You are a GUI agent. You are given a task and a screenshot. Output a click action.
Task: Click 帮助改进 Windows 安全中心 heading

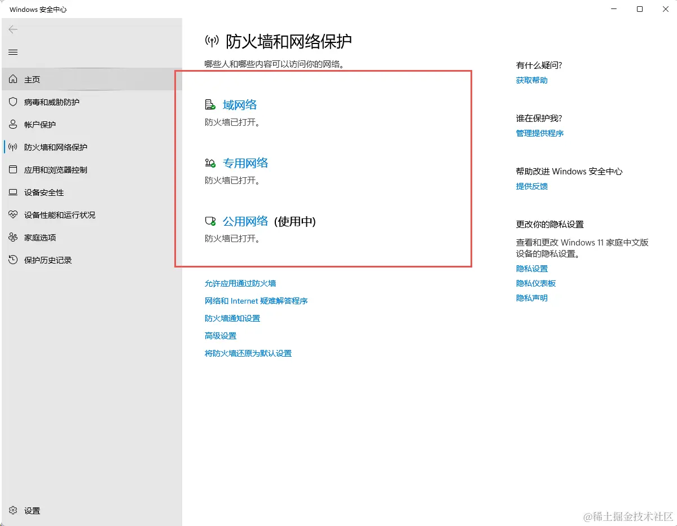(569, 172)
